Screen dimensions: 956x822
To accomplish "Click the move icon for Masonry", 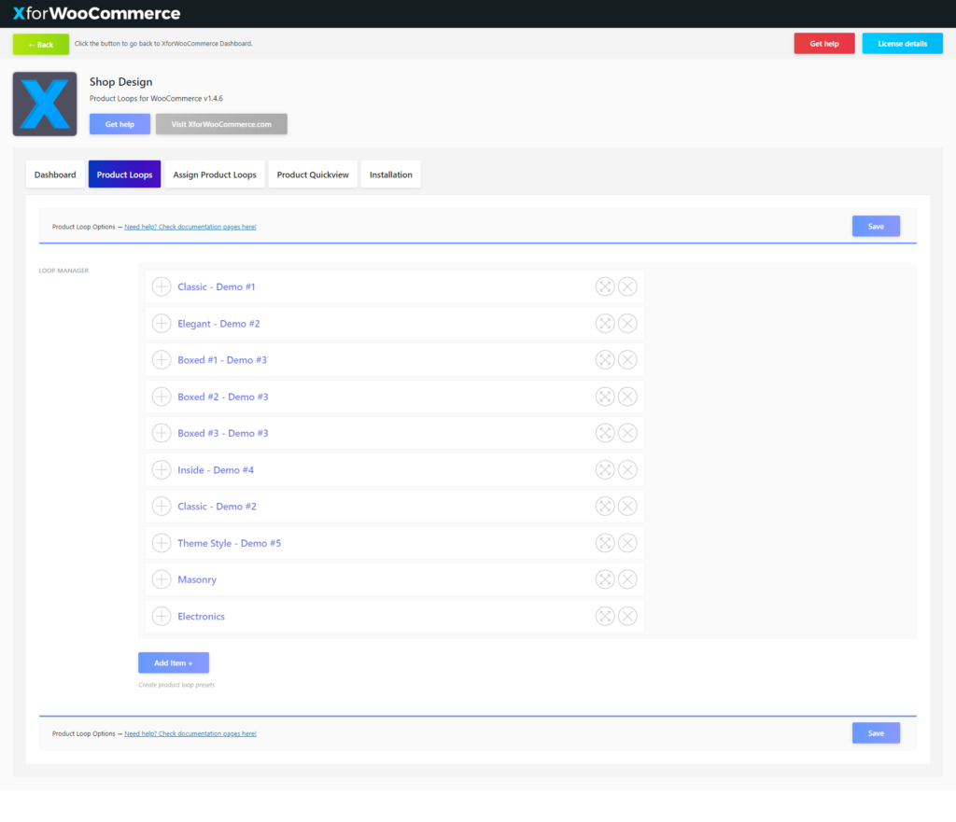I will tap(605, 579).
